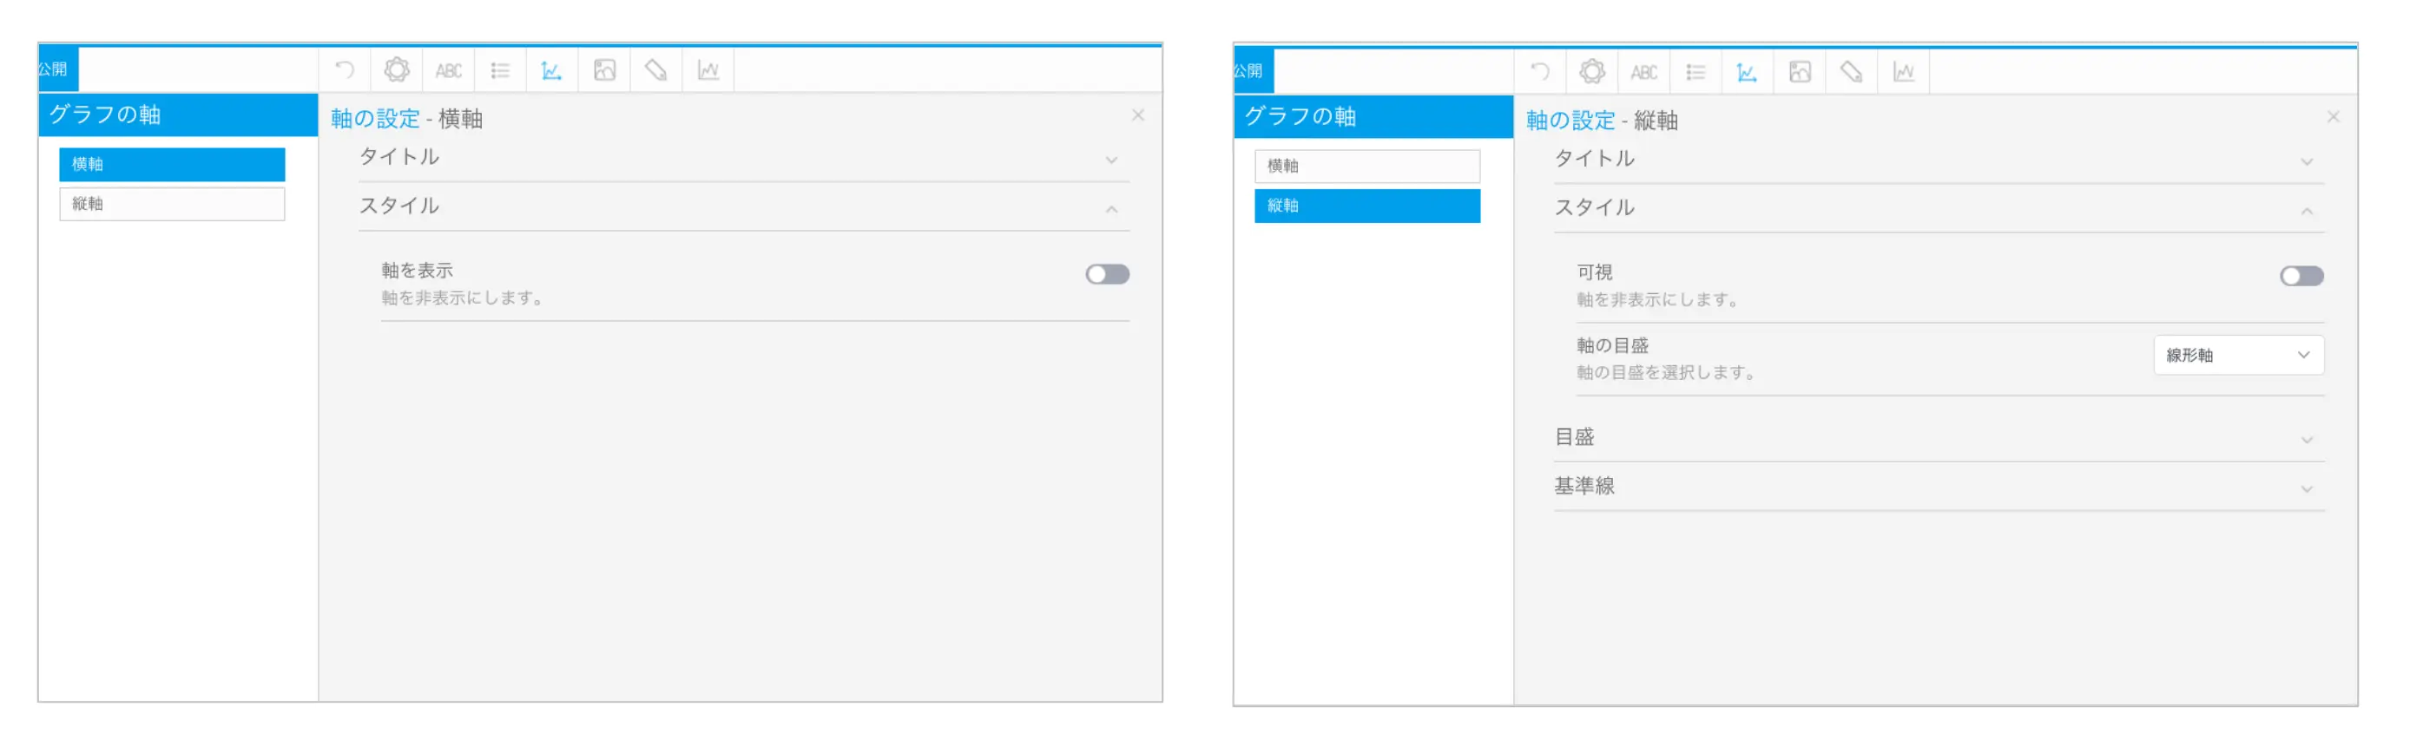Toggle the 可視 switch
The image size is (2410, 746).
point(2301,276)
